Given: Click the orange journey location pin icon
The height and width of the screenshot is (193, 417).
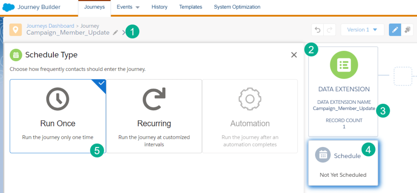Looking at the screenshot, I should click(x=16, y=30).
